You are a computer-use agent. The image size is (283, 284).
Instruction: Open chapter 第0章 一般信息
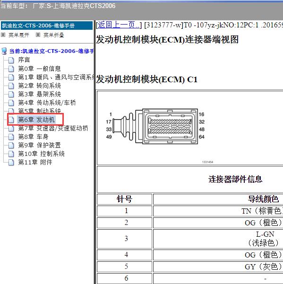coord(39,69)
